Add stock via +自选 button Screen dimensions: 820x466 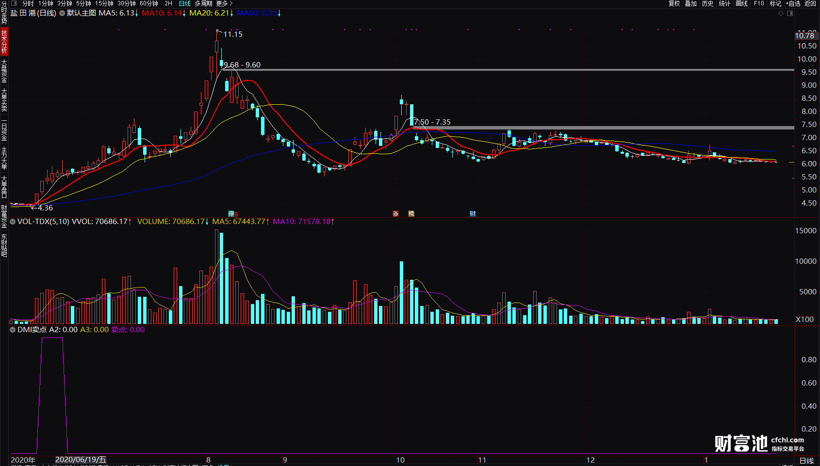pyautogui.click(x=793, y=3)
